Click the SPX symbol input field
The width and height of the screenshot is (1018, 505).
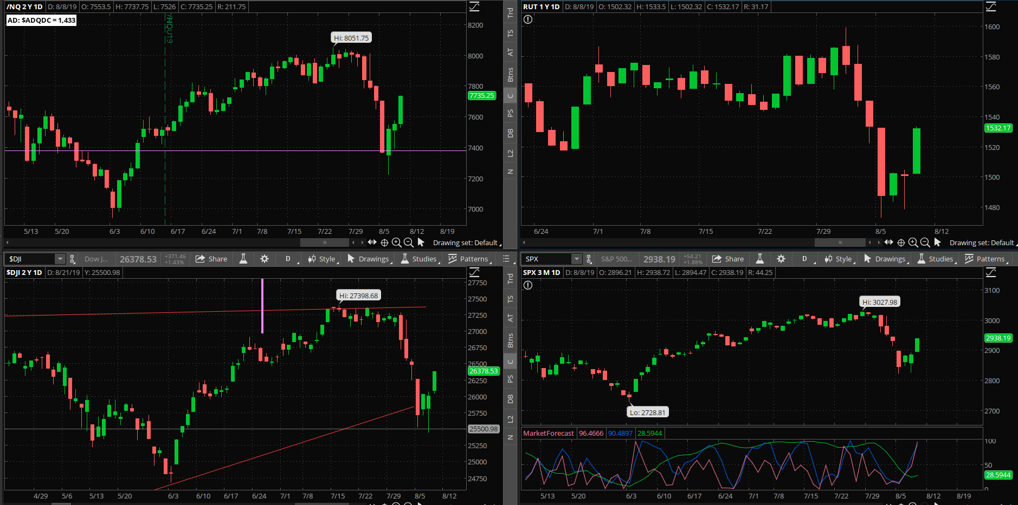pos(547,259)
